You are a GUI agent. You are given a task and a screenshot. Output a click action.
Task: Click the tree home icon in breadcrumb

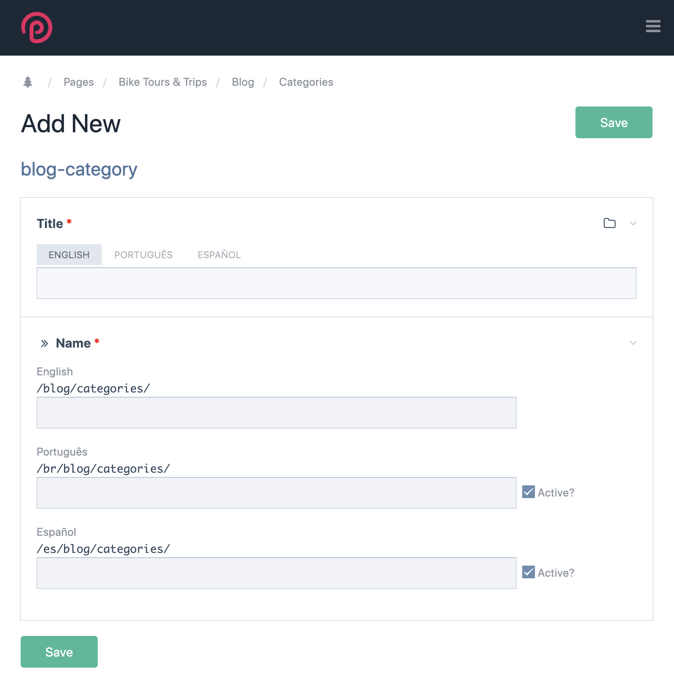point(27,82)
